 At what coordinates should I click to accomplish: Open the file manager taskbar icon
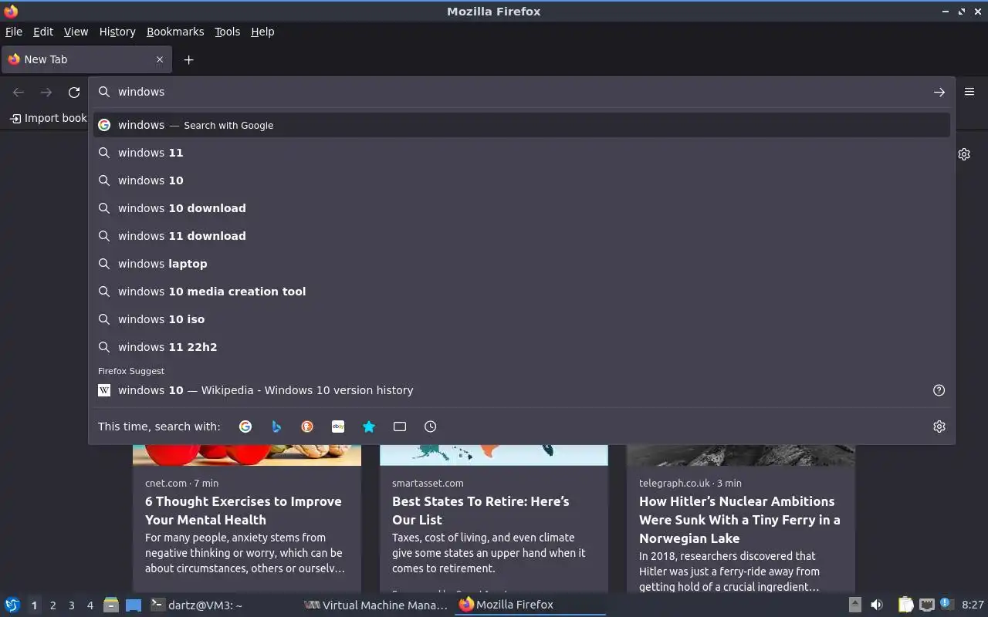click(111, 605)
